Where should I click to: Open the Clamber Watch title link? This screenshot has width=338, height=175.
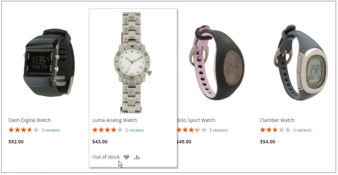pos(277,120)
